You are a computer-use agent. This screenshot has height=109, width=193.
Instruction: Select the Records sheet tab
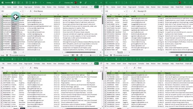click(x=120, y=52)
